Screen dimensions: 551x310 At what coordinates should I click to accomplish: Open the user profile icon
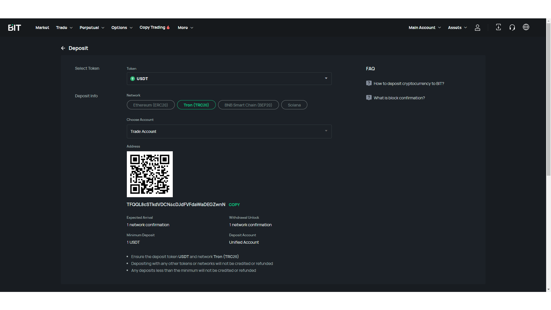tap(478, 28)
